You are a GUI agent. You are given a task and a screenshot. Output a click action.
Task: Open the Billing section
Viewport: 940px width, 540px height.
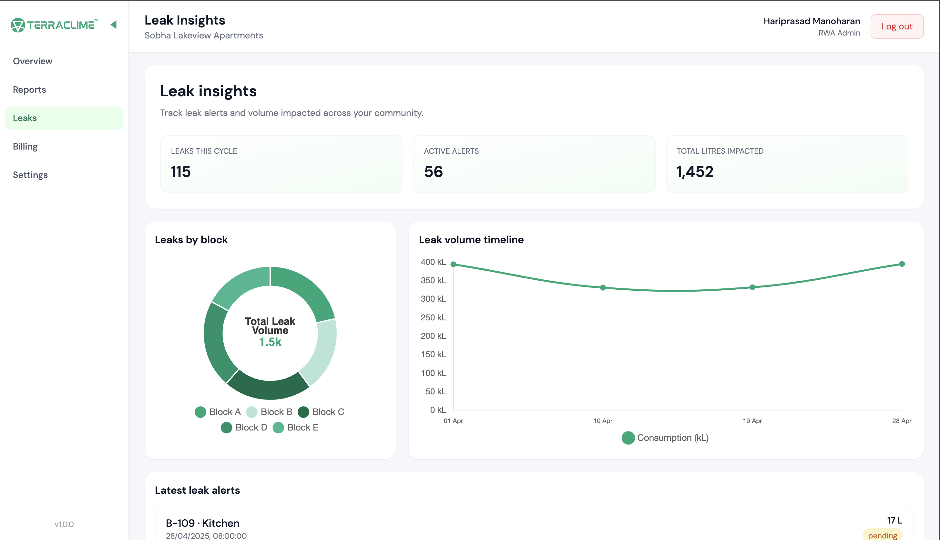tap(64, 147)
